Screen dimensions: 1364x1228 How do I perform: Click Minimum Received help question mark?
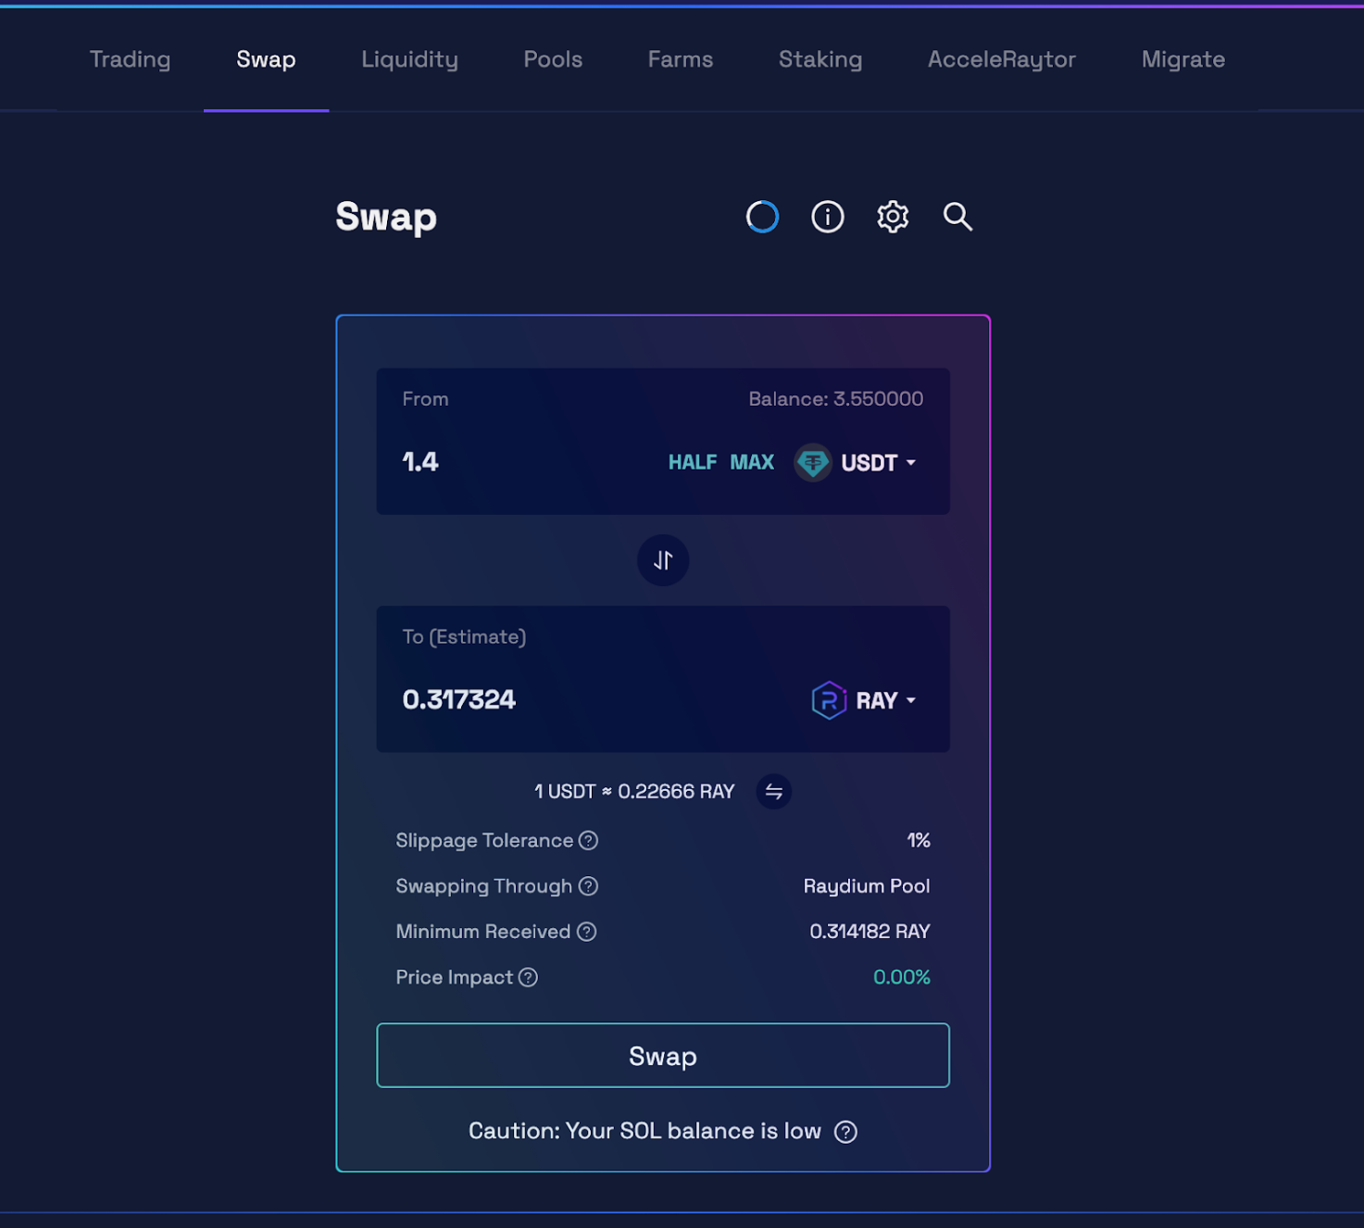coord(586,932)
